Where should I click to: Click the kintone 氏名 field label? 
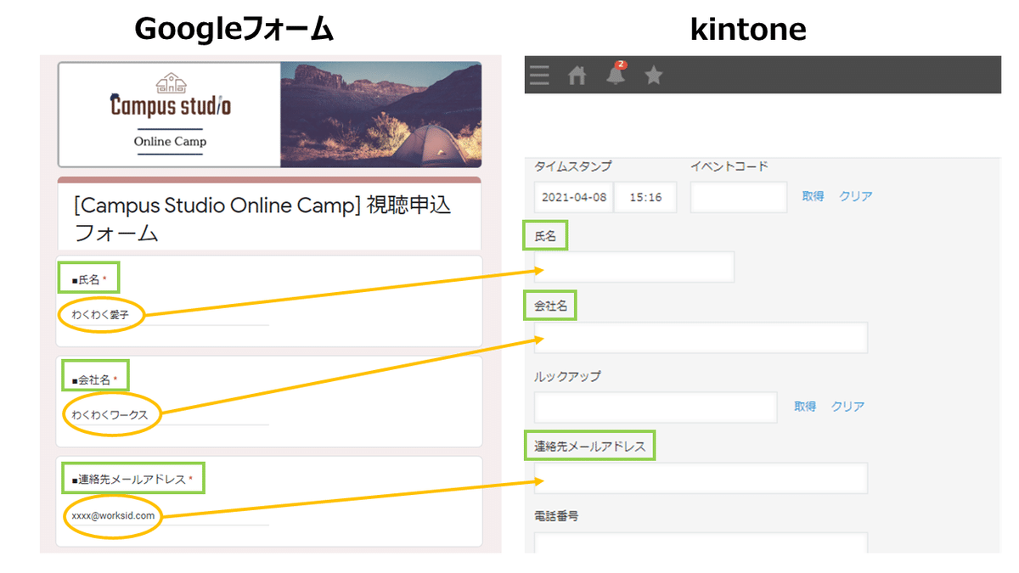[x=545, y=237]
